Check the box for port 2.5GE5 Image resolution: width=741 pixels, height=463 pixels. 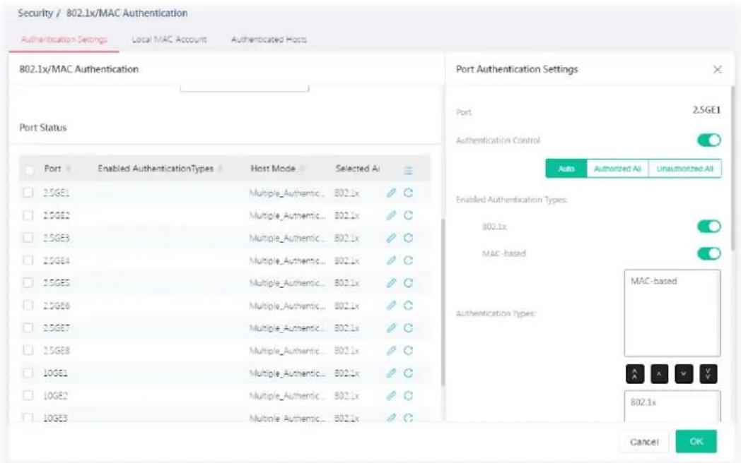(x=28, y=283)
